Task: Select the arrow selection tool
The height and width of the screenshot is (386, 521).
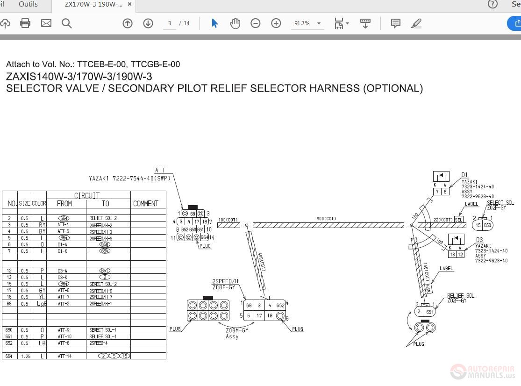Action: click(214, 23)
